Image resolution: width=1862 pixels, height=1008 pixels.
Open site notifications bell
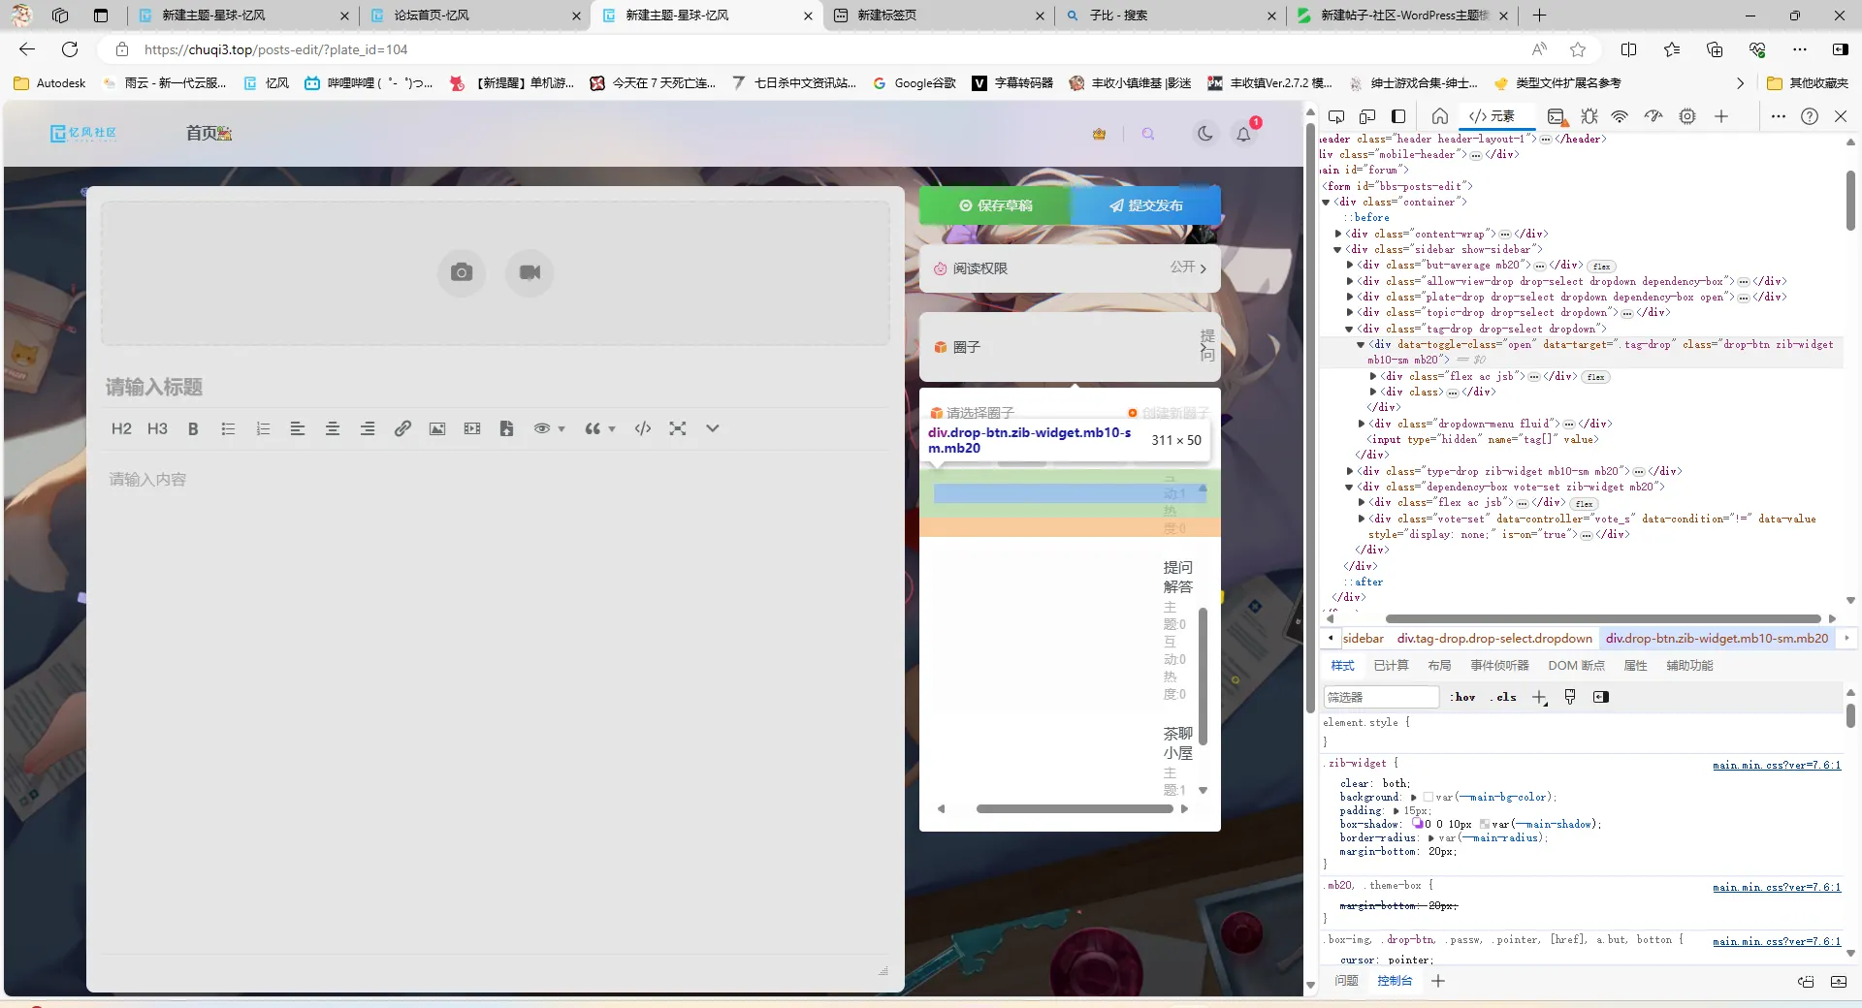[x=1244, y=134]
